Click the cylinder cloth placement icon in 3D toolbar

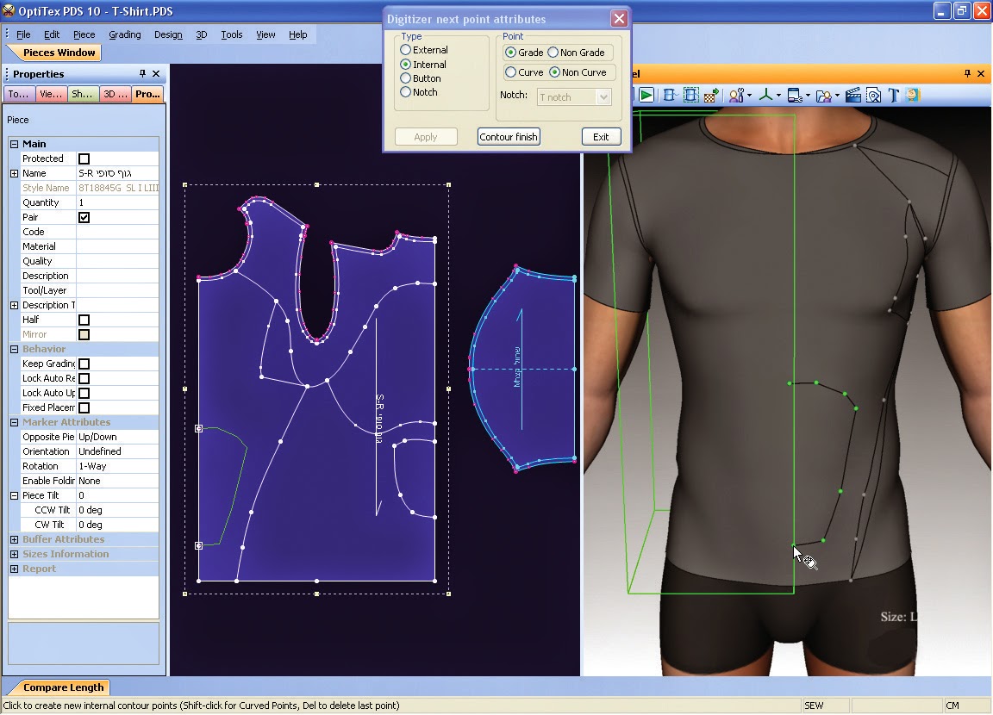tap(669, 96)
